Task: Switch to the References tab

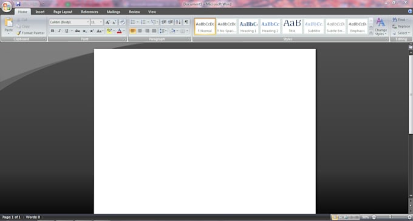Action: pyautogui.click(x=89, y=12)
